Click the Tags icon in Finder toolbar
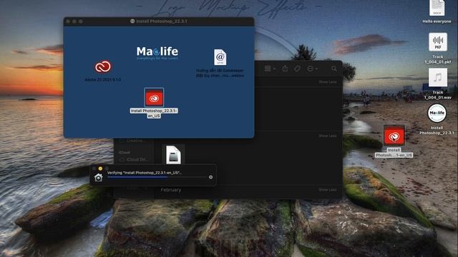 tap(298, 69)
